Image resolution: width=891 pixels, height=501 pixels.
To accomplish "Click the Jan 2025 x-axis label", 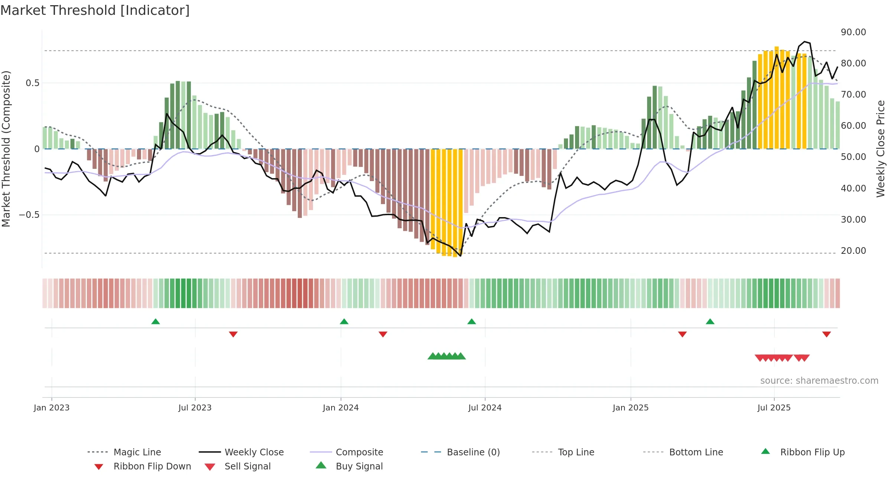I will (x=631, y=407).
